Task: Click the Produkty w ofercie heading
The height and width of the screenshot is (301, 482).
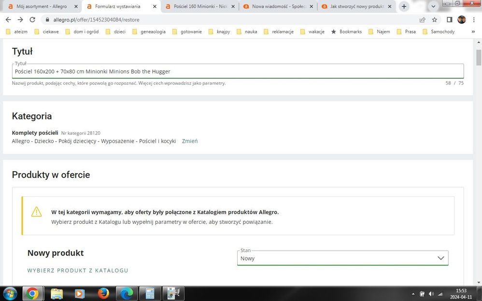Action: click(51, 175)
